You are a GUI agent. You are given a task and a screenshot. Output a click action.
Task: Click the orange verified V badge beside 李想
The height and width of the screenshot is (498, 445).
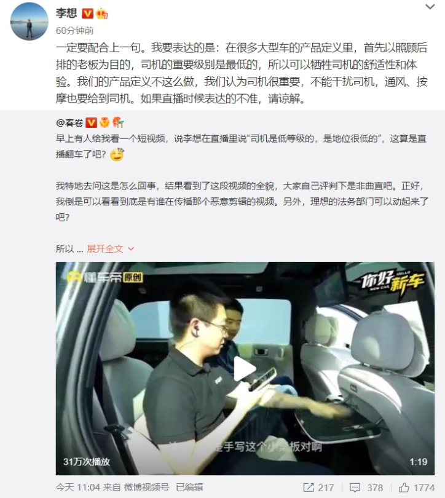tap(88, 14)
